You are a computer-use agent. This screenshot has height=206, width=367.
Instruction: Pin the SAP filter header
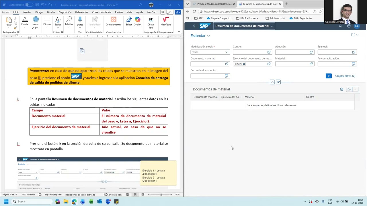[x=278, y=82]
